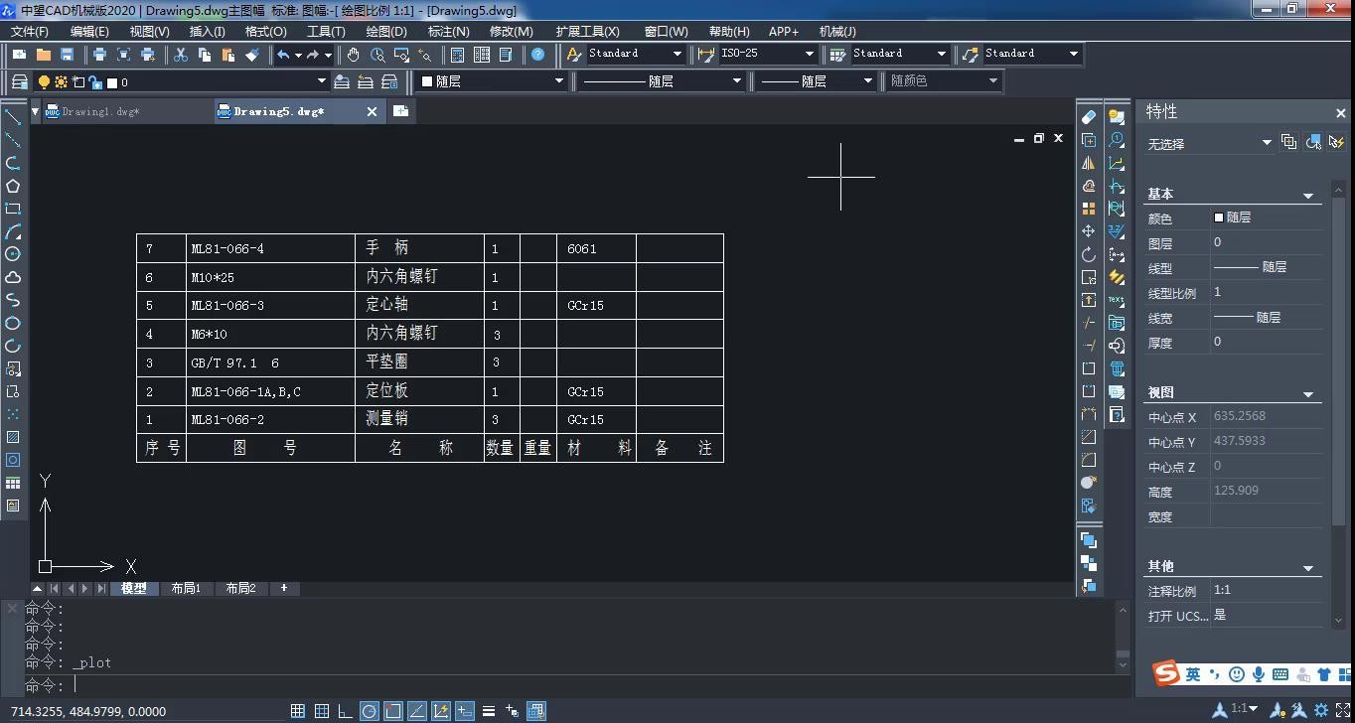Expand the layer 0 dropdown list

point(321,81)
